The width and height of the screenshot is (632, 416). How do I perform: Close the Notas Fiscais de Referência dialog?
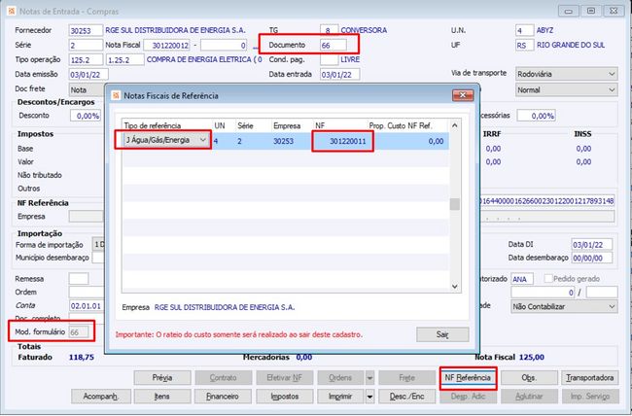click(463, 95)
